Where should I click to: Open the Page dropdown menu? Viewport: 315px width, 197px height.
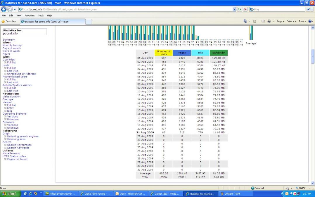[x=280, y=21]
